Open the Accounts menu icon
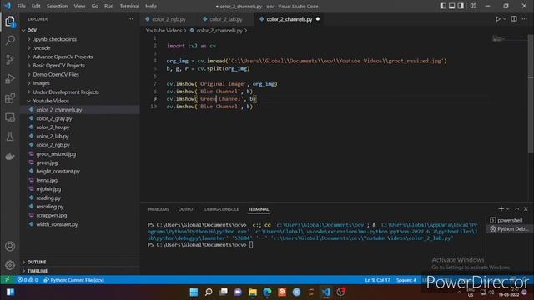 coord(10,246)
